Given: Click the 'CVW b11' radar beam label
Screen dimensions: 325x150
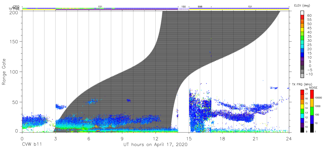Looking at the screenshot, I should [32, 145].
